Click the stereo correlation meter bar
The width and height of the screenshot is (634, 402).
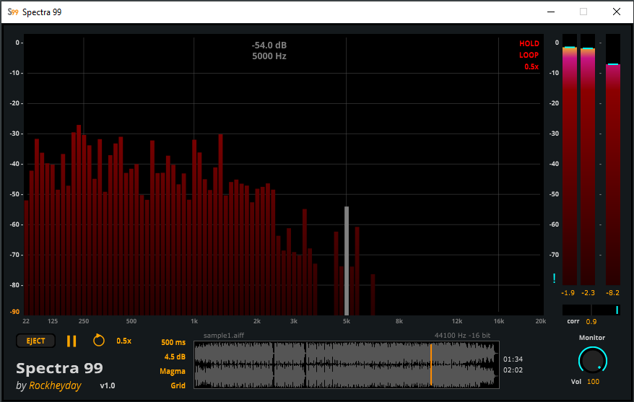pos(591,310)
